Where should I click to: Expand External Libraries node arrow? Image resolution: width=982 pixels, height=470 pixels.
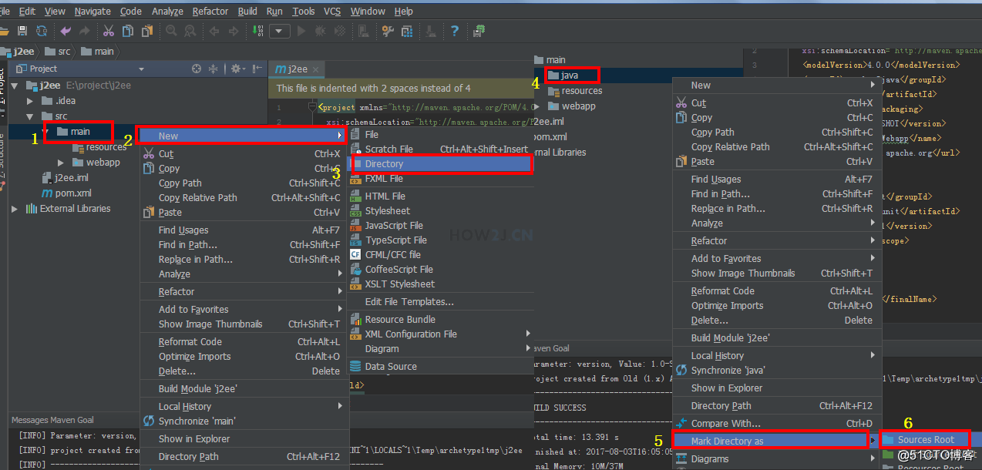pyautogui.click(x=15, y=209)
